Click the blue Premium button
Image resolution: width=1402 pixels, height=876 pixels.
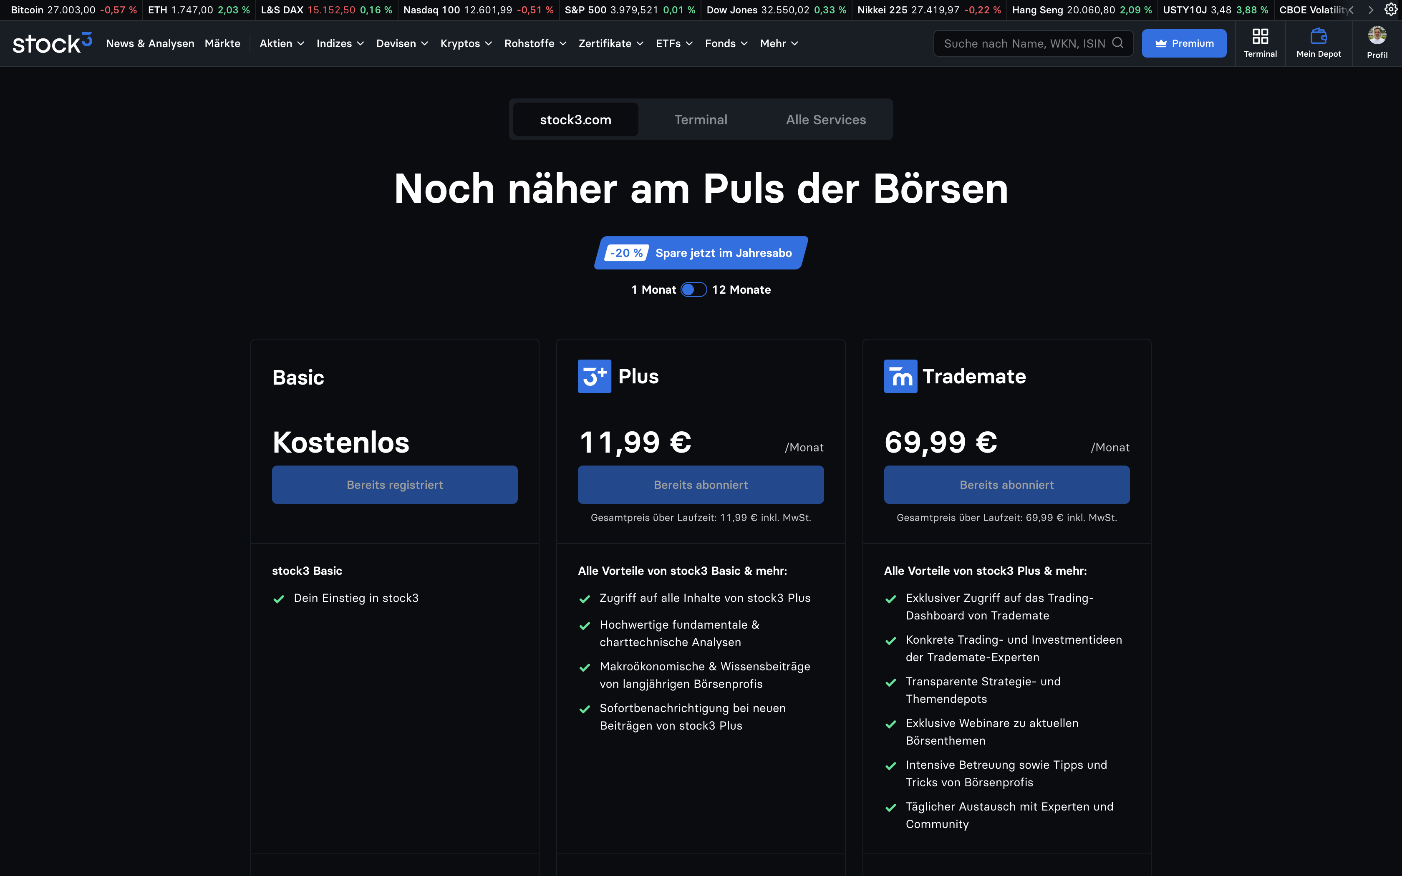(1184, 43)
